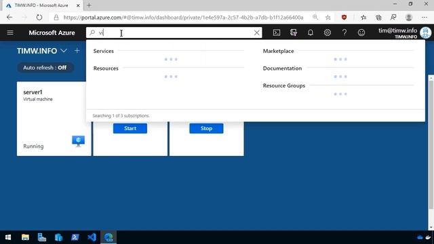Open the Azure portal hamburger menu
This screenshot has height=244, width=434.
pos(10,33)
